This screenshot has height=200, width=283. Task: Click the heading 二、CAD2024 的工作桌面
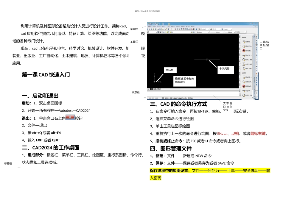[51, 148]
